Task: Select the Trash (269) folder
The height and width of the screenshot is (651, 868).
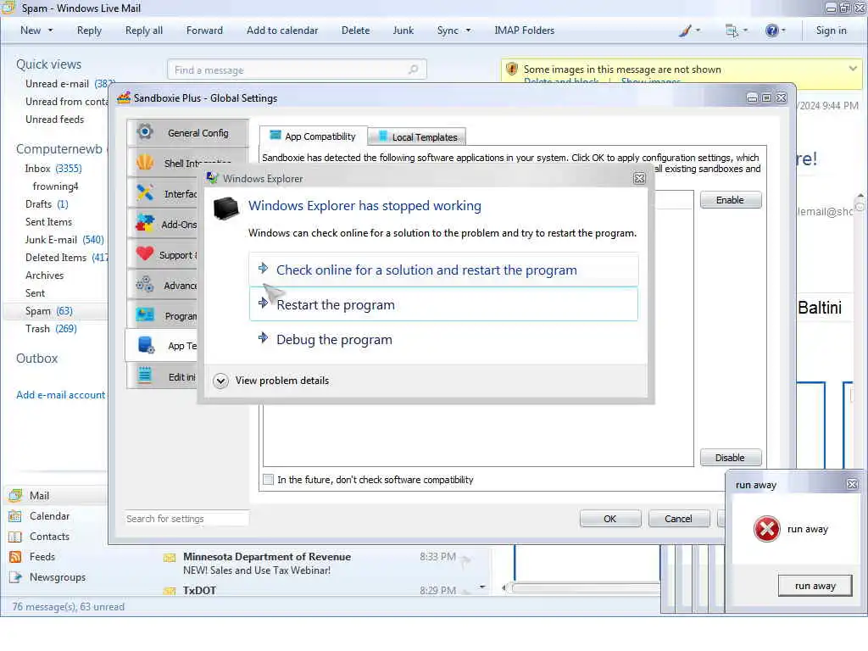Action: [51, 329]
